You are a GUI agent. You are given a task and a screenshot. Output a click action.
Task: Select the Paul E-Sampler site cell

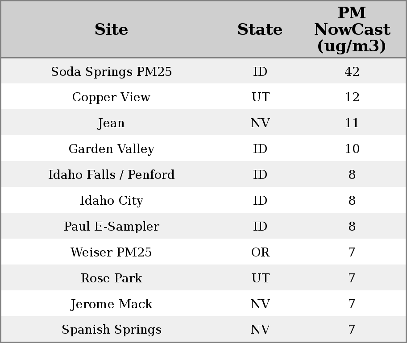pyautogui.click(x=111, y=227)
